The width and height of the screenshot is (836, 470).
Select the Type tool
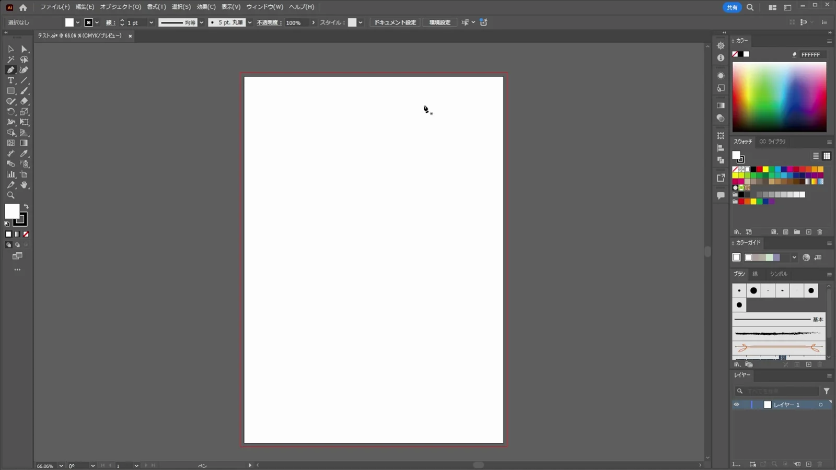(10, 80)
